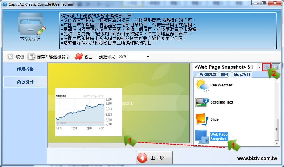Select 內容設計 in the left sidebar
Image resolution: width=284 pixels, height=167 pixels.
coord(25,82)
